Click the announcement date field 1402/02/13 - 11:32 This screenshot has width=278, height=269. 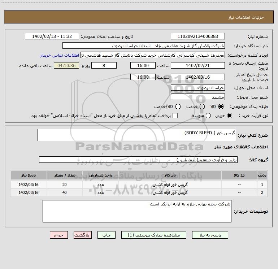[x=52, y=36]
